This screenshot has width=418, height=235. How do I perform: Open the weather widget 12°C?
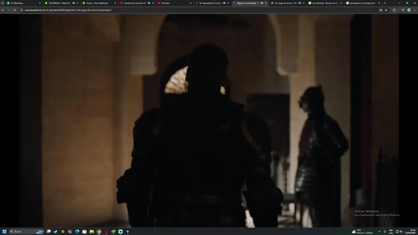pyautogui.click(x=362, y=231)
